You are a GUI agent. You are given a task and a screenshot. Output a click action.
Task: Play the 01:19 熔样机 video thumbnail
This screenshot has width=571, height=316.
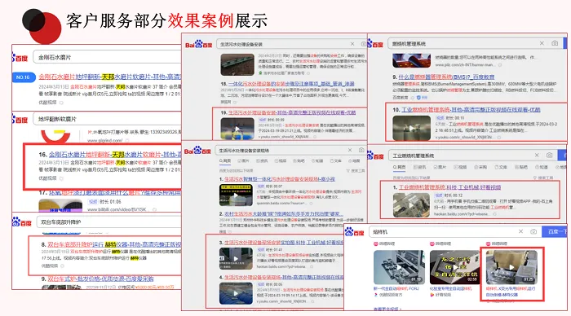[x=399, y=267]
